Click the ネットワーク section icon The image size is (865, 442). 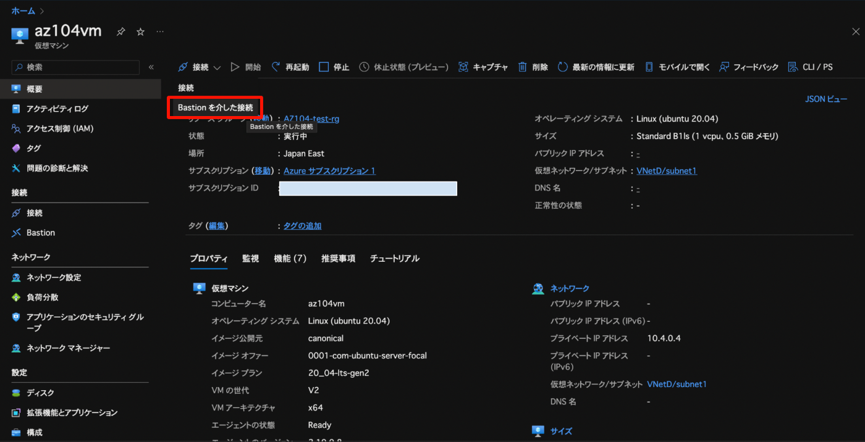(538, 288)
